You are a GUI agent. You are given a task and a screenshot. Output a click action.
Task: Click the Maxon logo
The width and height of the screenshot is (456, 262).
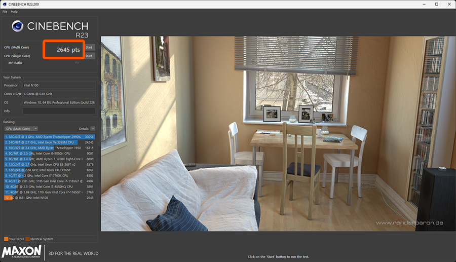point(22,251)
